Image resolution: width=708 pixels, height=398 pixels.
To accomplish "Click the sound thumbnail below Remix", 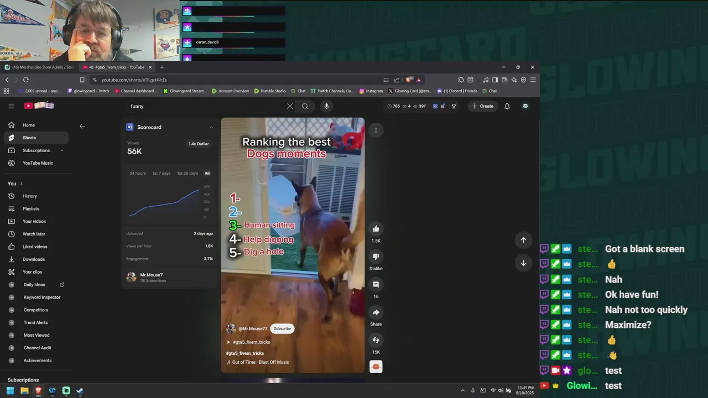I will 376,366.
